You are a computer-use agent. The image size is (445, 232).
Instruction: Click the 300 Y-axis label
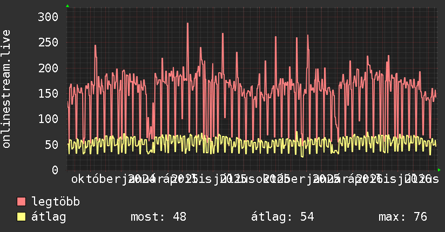(x=48, y=17)
